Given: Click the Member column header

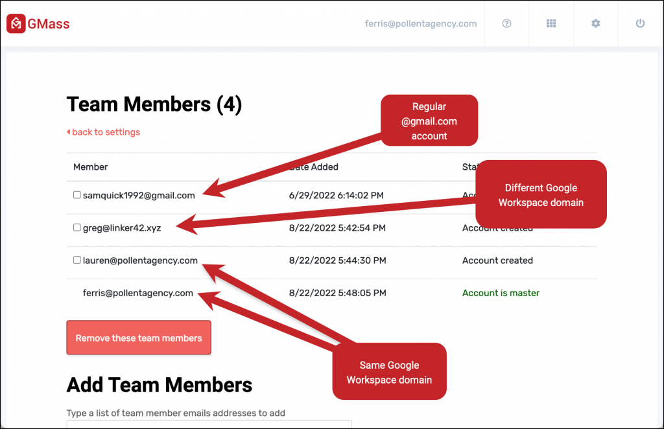Looking at the screenshot, I should click(90, 167).
